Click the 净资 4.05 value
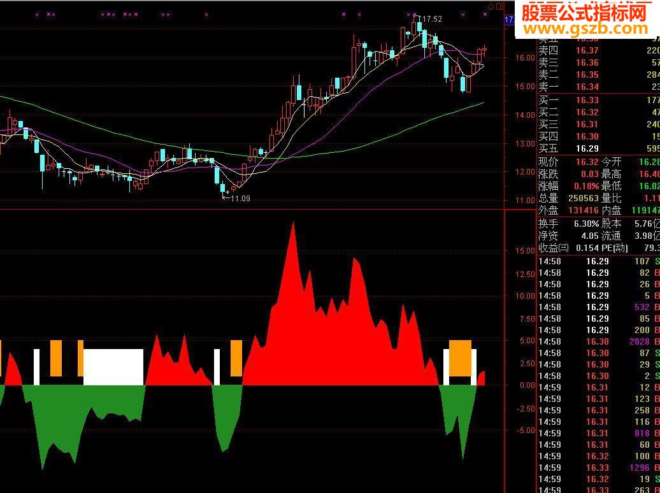This screenshot has height=493, width=660. click(x=590, y=236)
